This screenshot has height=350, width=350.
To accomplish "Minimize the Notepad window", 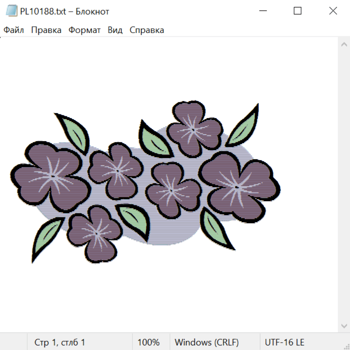I will pyautogui.click(x=262, y=11).
